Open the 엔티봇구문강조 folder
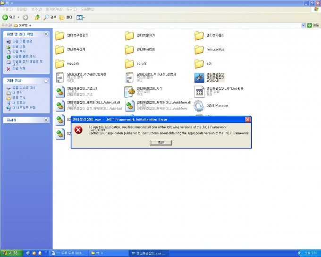Screen dimensions: 321x257 72,35
